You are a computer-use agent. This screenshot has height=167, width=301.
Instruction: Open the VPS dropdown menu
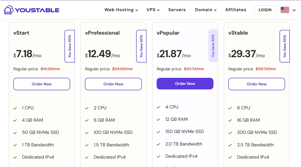point(153,10)
